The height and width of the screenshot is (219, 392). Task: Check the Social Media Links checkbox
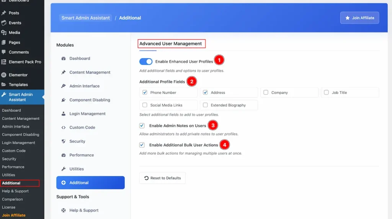(x=145, y=105)
